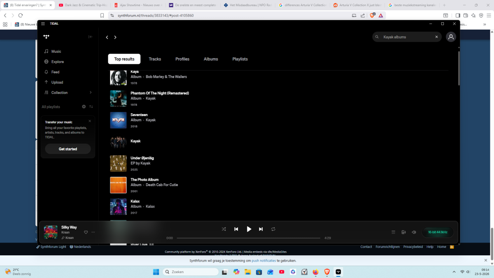Click the TIDAL results list scrollbar
Viewport: 494px width, 278px height.
pos(459,68)
